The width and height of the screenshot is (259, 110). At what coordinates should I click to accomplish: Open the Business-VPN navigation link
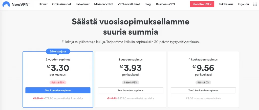coord(165,4)
